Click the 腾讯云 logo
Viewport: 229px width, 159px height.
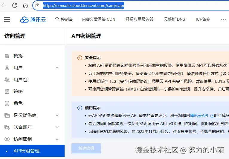(33, 19)
